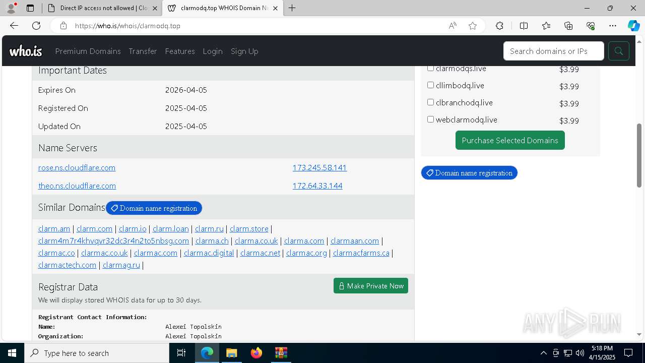The width and height of the screenshot is (645, 363).
Task: Open the Favorites list icon
Action: [546, 26]
